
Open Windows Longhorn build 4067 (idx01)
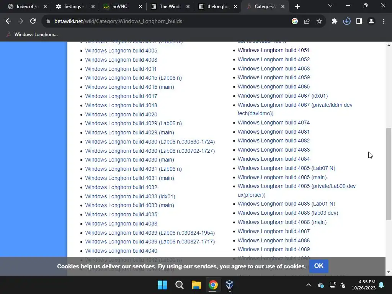tap(283, 96)
